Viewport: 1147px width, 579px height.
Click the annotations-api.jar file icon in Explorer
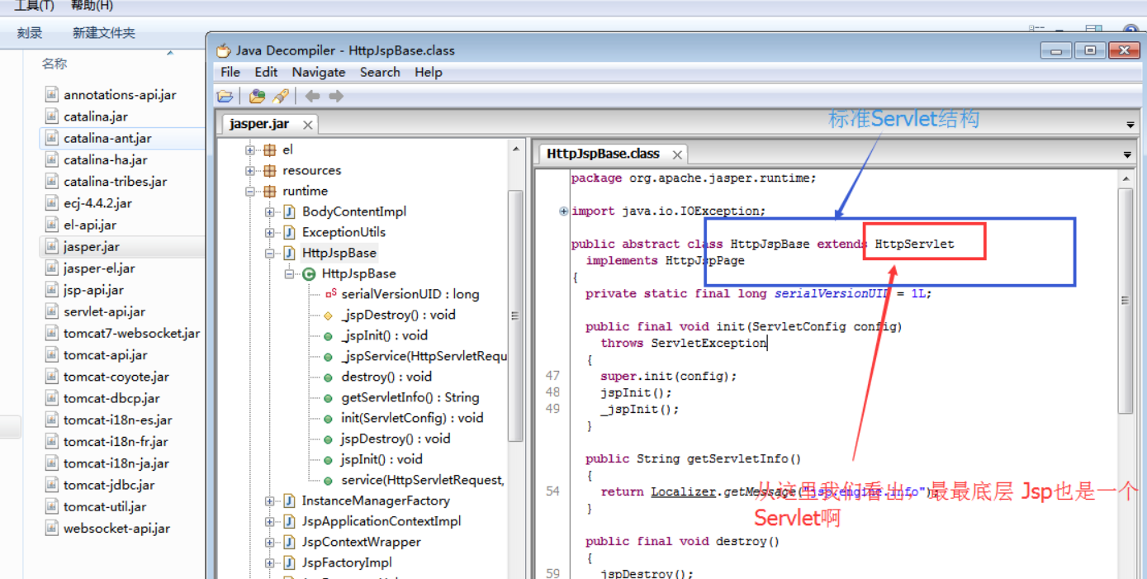52,94
